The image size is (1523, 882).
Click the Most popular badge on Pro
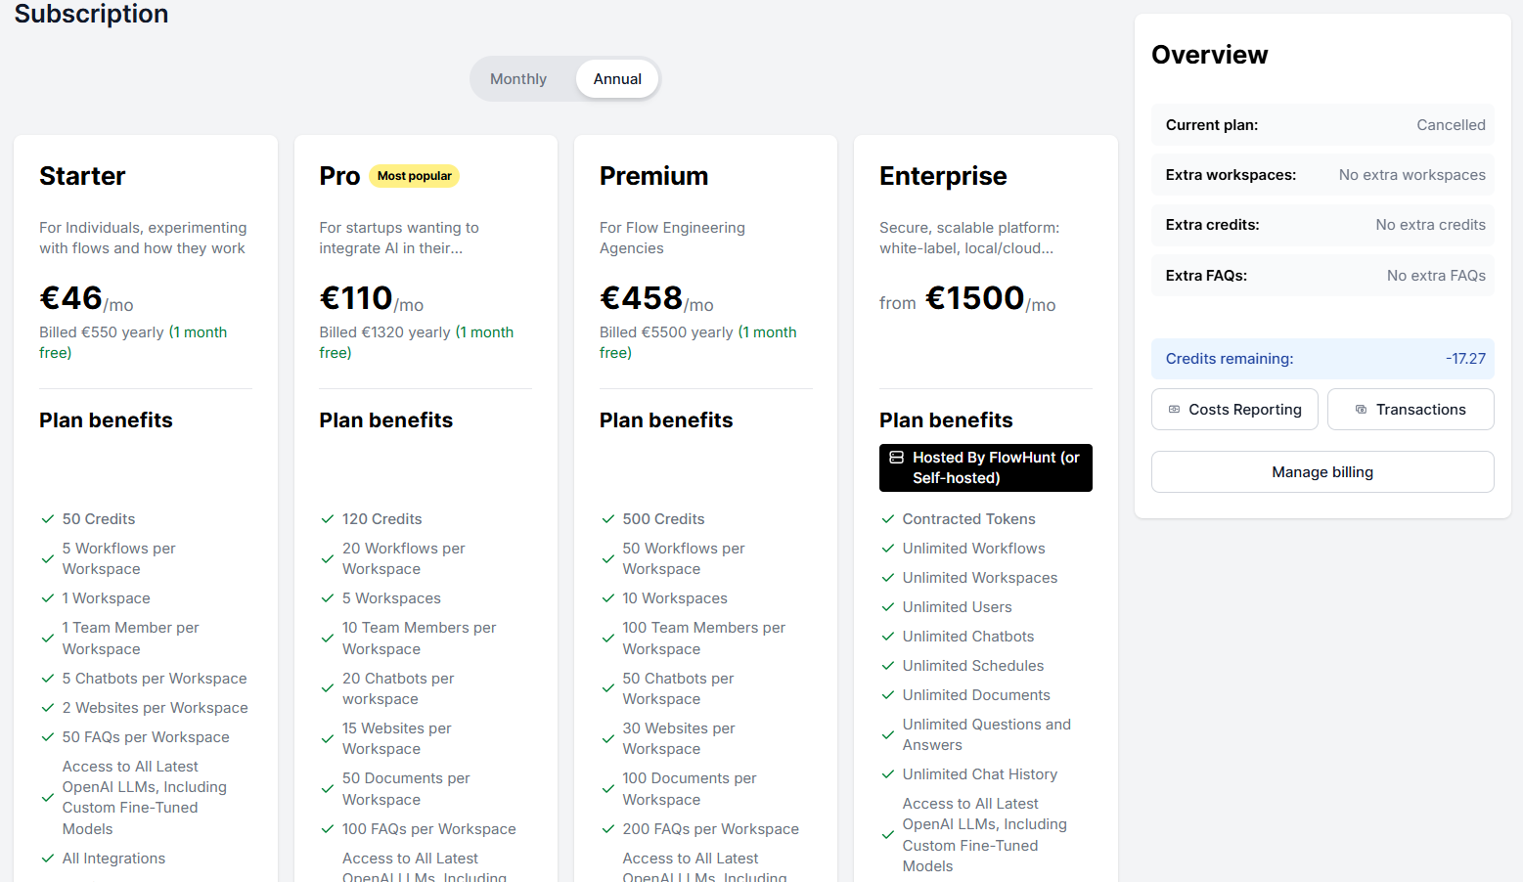(x=415, y=176)
